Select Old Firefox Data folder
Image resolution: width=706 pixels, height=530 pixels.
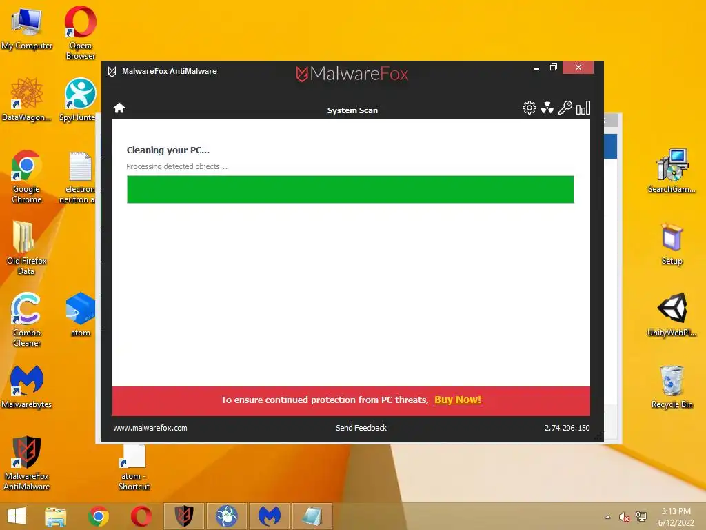pyautogui.click(x=27, y=248)
